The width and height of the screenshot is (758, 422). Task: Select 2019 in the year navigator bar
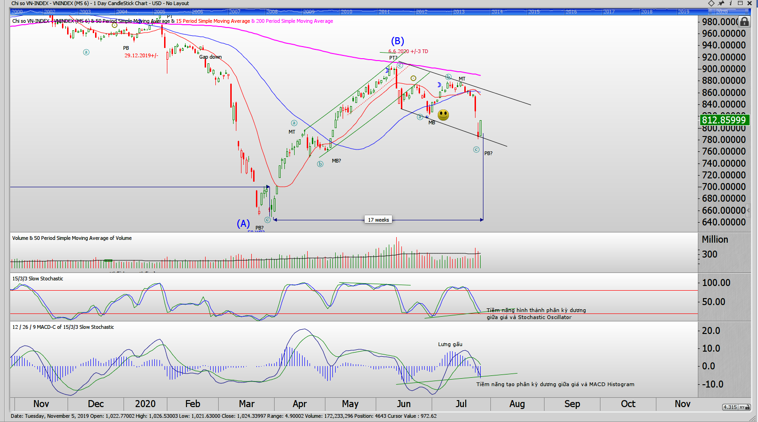683,12
